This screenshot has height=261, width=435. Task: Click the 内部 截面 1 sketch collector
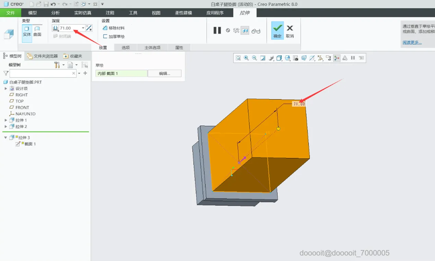[x=121, y=73]
